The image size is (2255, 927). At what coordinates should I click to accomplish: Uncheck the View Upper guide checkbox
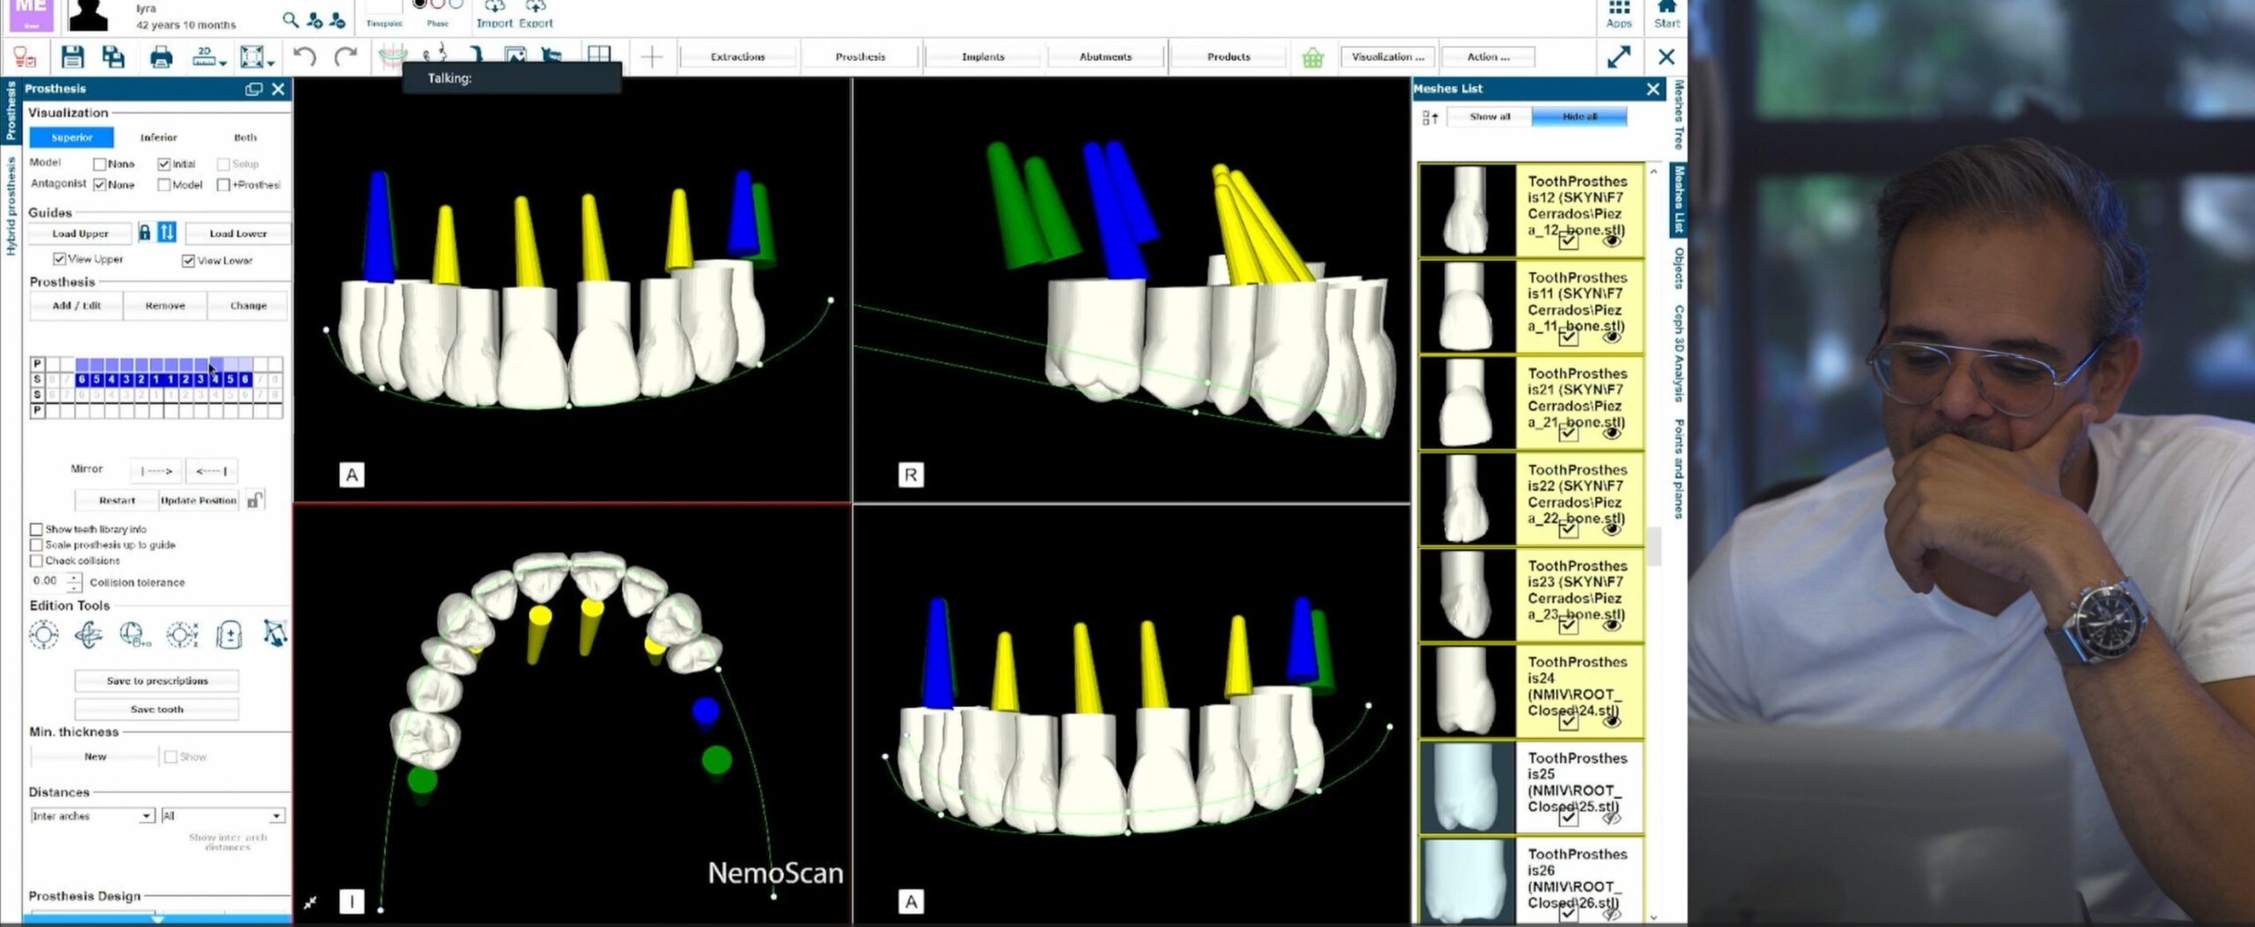(x=59, y=259)
